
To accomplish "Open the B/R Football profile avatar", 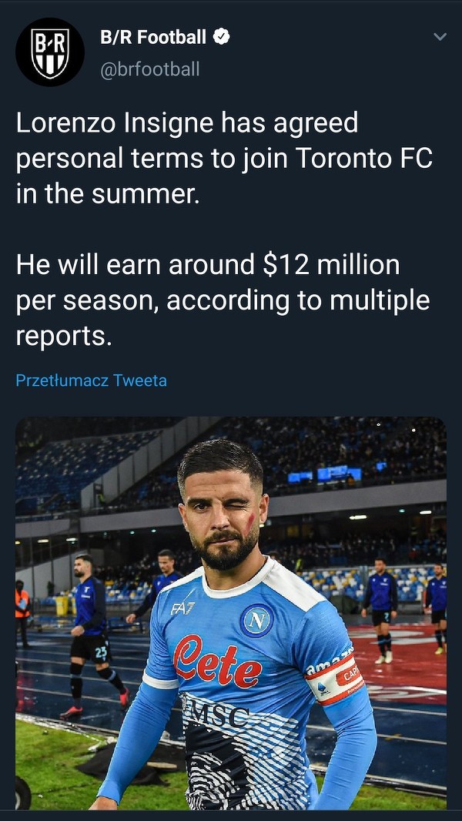I will 50,52.
